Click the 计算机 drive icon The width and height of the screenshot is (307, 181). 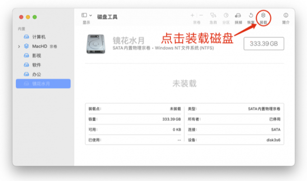pos(27,37)
